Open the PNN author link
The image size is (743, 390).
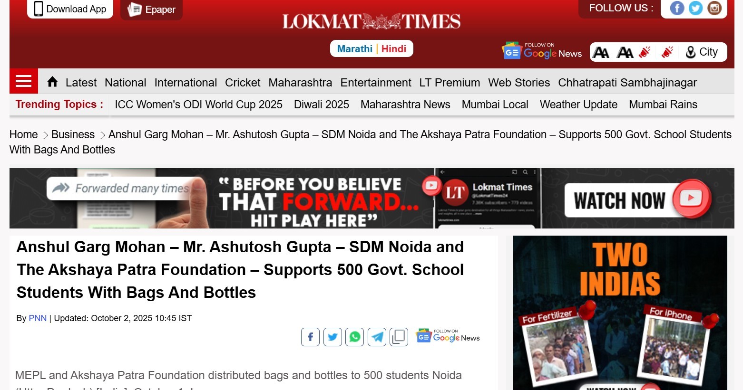(x=38, y=318)
